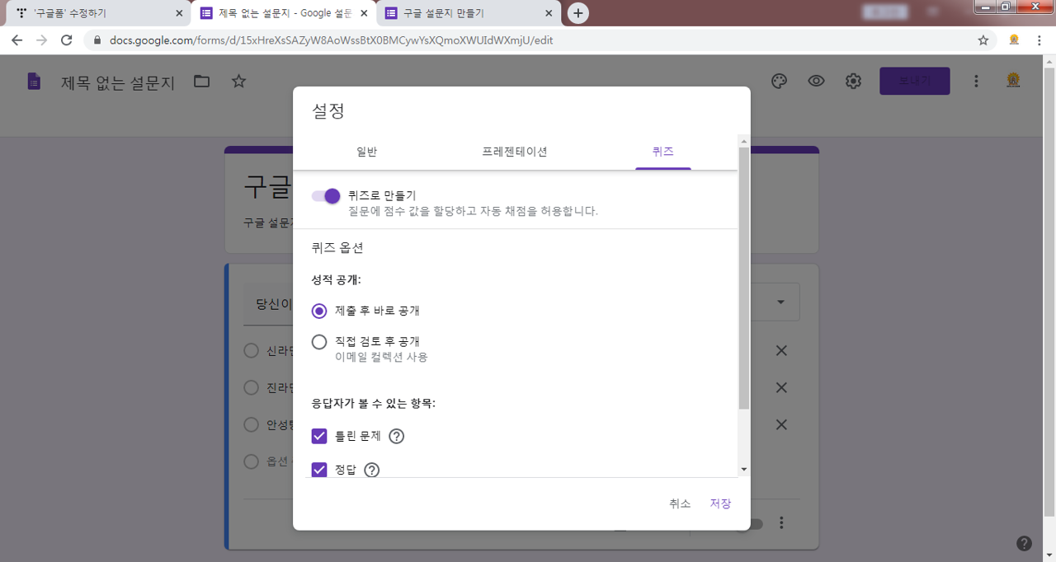Select 직접 검토 후 공개 radio
Screen dimensions: 1056x562
[x=319, y=341]
